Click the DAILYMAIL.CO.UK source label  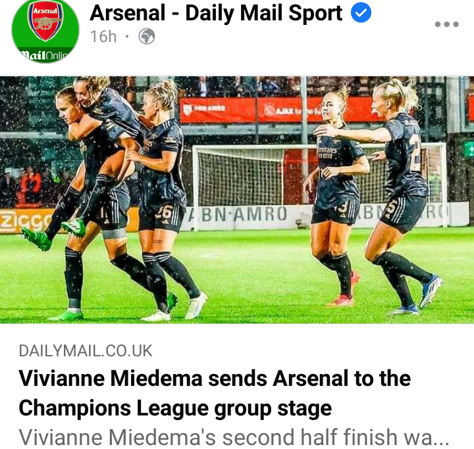pyautogui.click(x=86, y=351)
